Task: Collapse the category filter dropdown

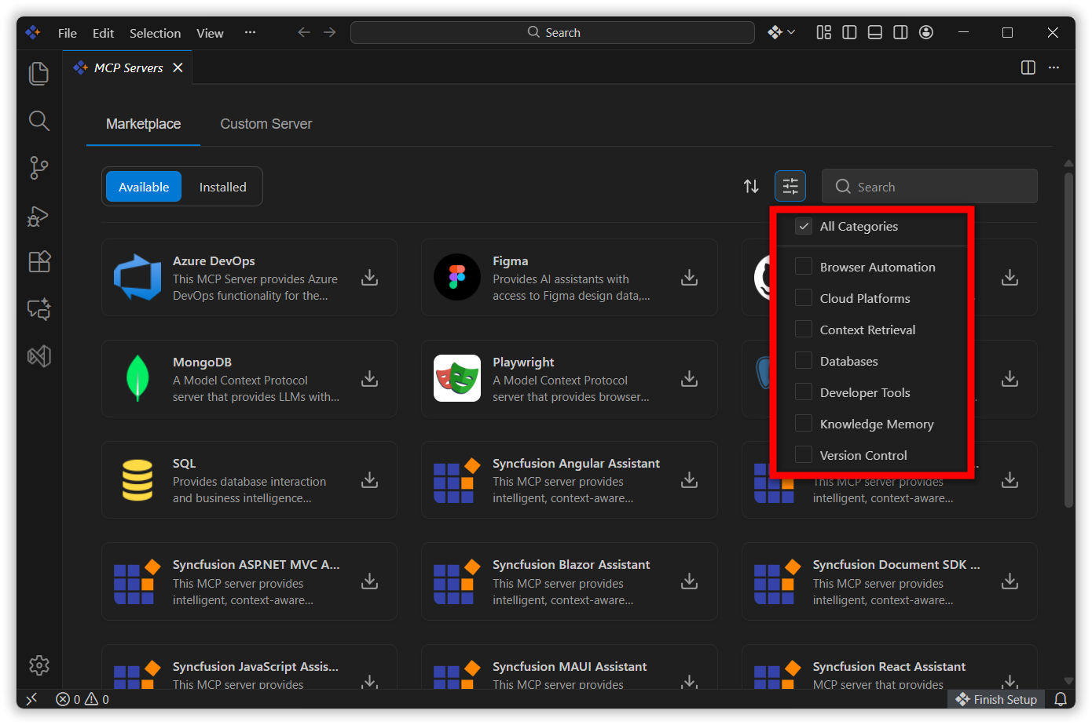Action: click(x=790, y=187)
